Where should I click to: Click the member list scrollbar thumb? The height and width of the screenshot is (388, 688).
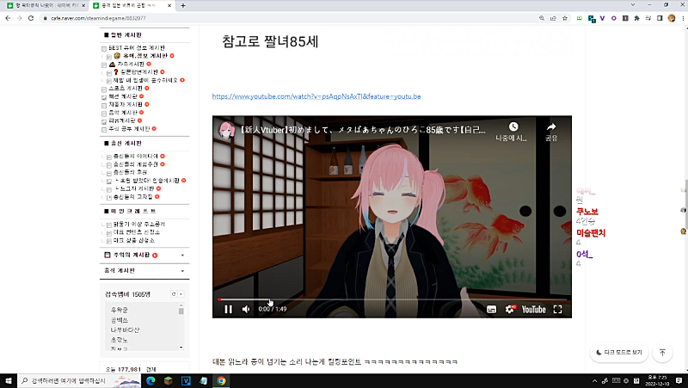[x=181, y=311]
